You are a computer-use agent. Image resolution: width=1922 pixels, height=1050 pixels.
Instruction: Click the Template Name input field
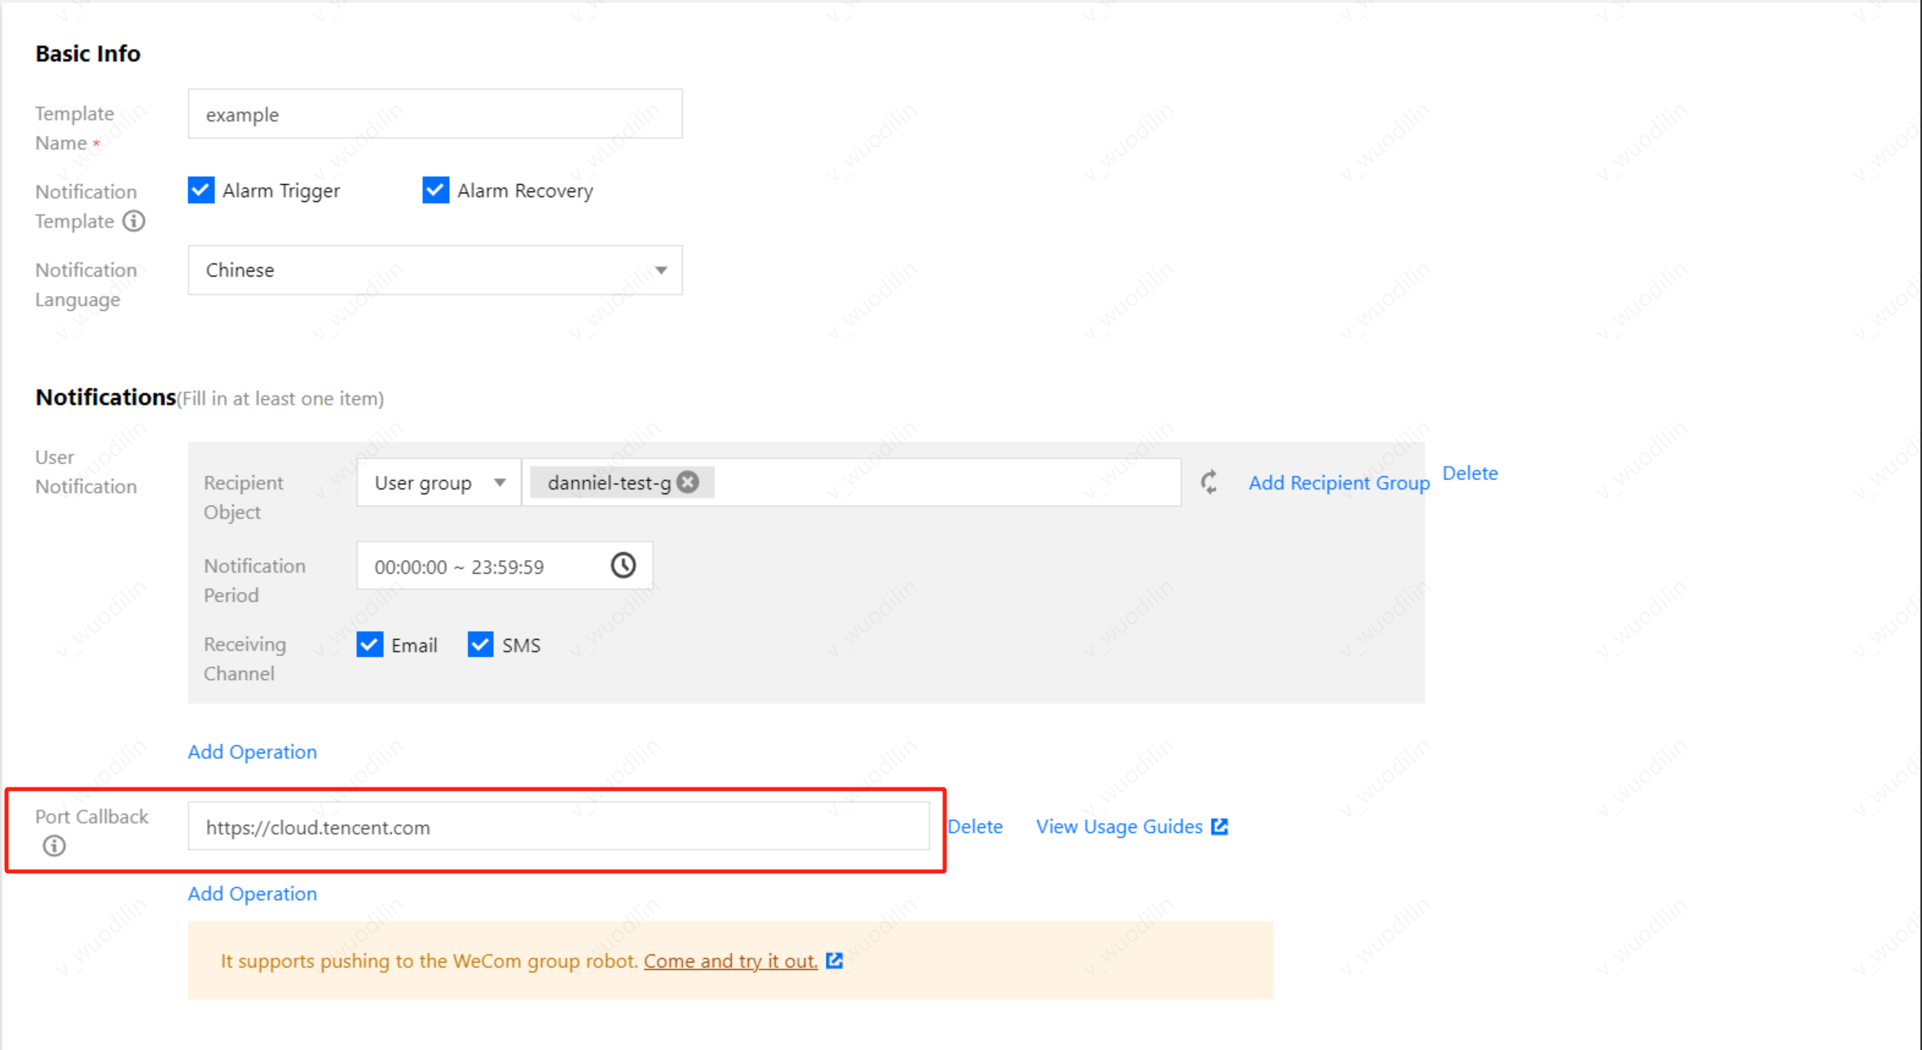[434, 114]
